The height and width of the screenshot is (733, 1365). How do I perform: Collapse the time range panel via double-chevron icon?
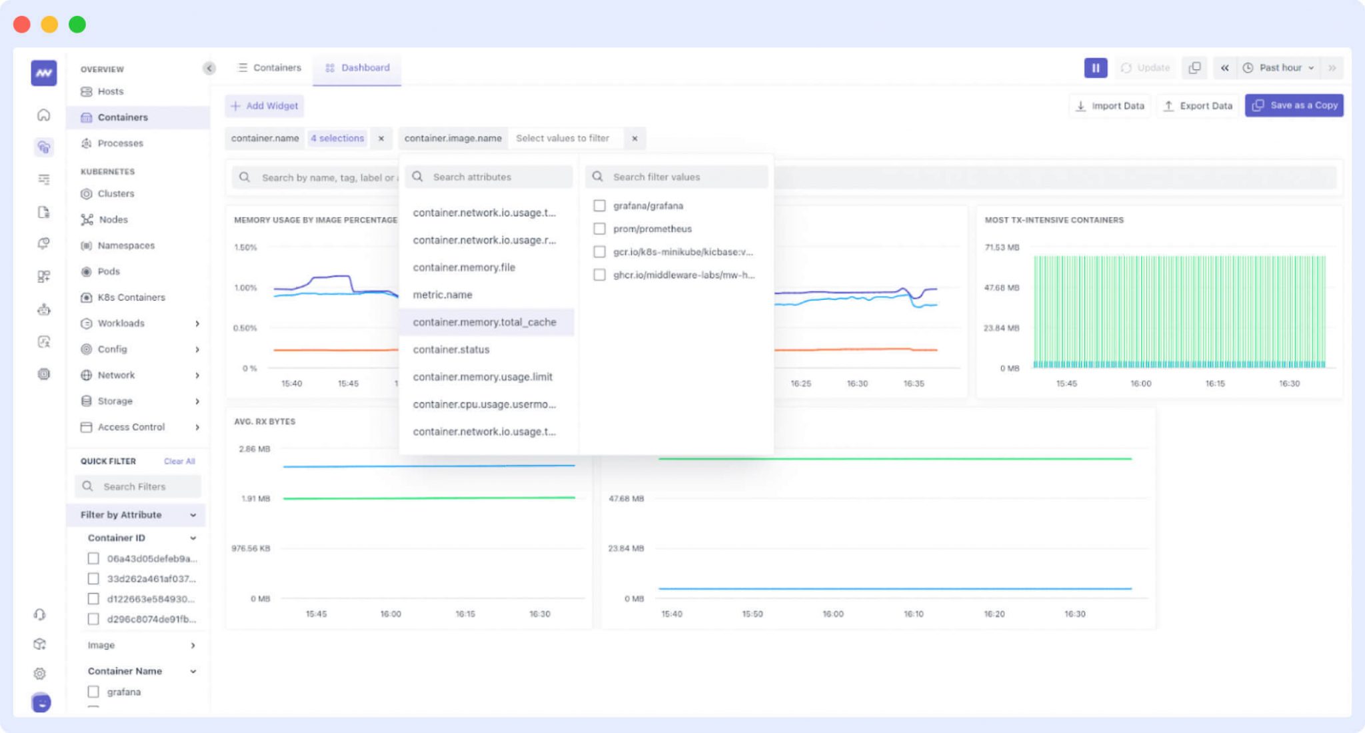(x=1225, y=67)
